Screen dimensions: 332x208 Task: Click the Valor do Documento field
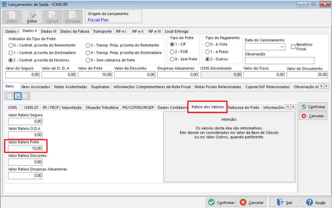point(307,75)
